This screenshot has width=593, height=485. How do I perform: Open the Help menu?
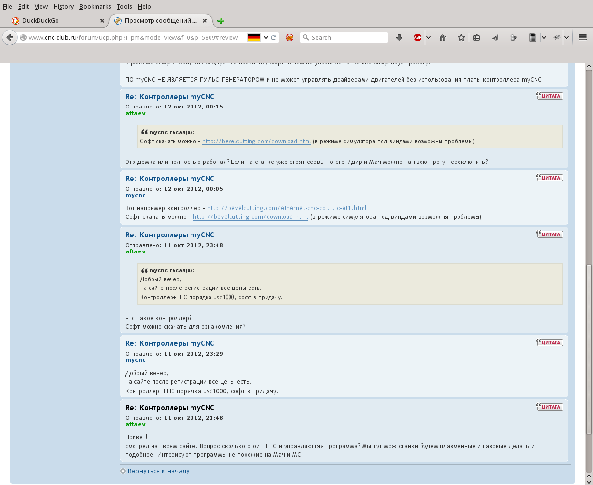144,6
